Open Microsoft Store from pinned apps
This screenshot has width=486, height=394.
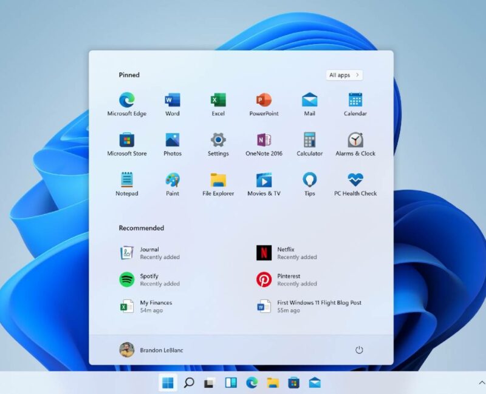pos(127,144)
